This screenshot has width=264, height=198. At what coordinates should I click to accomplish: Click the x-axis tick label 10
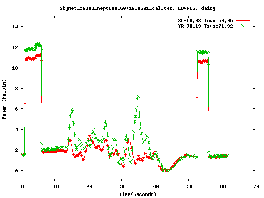point(56,186)
